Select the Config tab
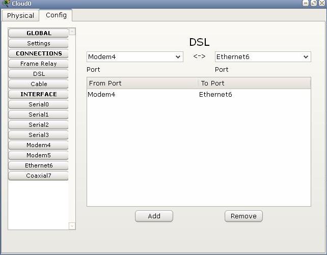This screenshot has width=327, height=255. [56, 15]
